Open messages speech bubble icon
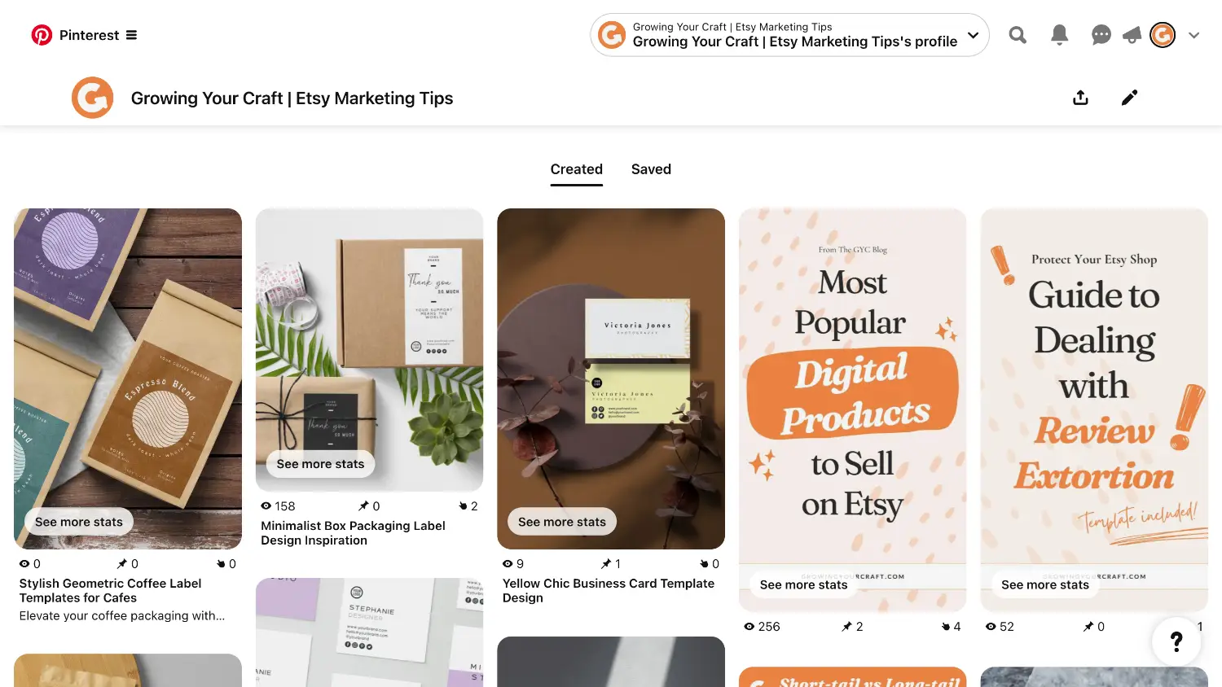Image resolution: width=1222 pixels, height=687 pixels. [1101, 35]
